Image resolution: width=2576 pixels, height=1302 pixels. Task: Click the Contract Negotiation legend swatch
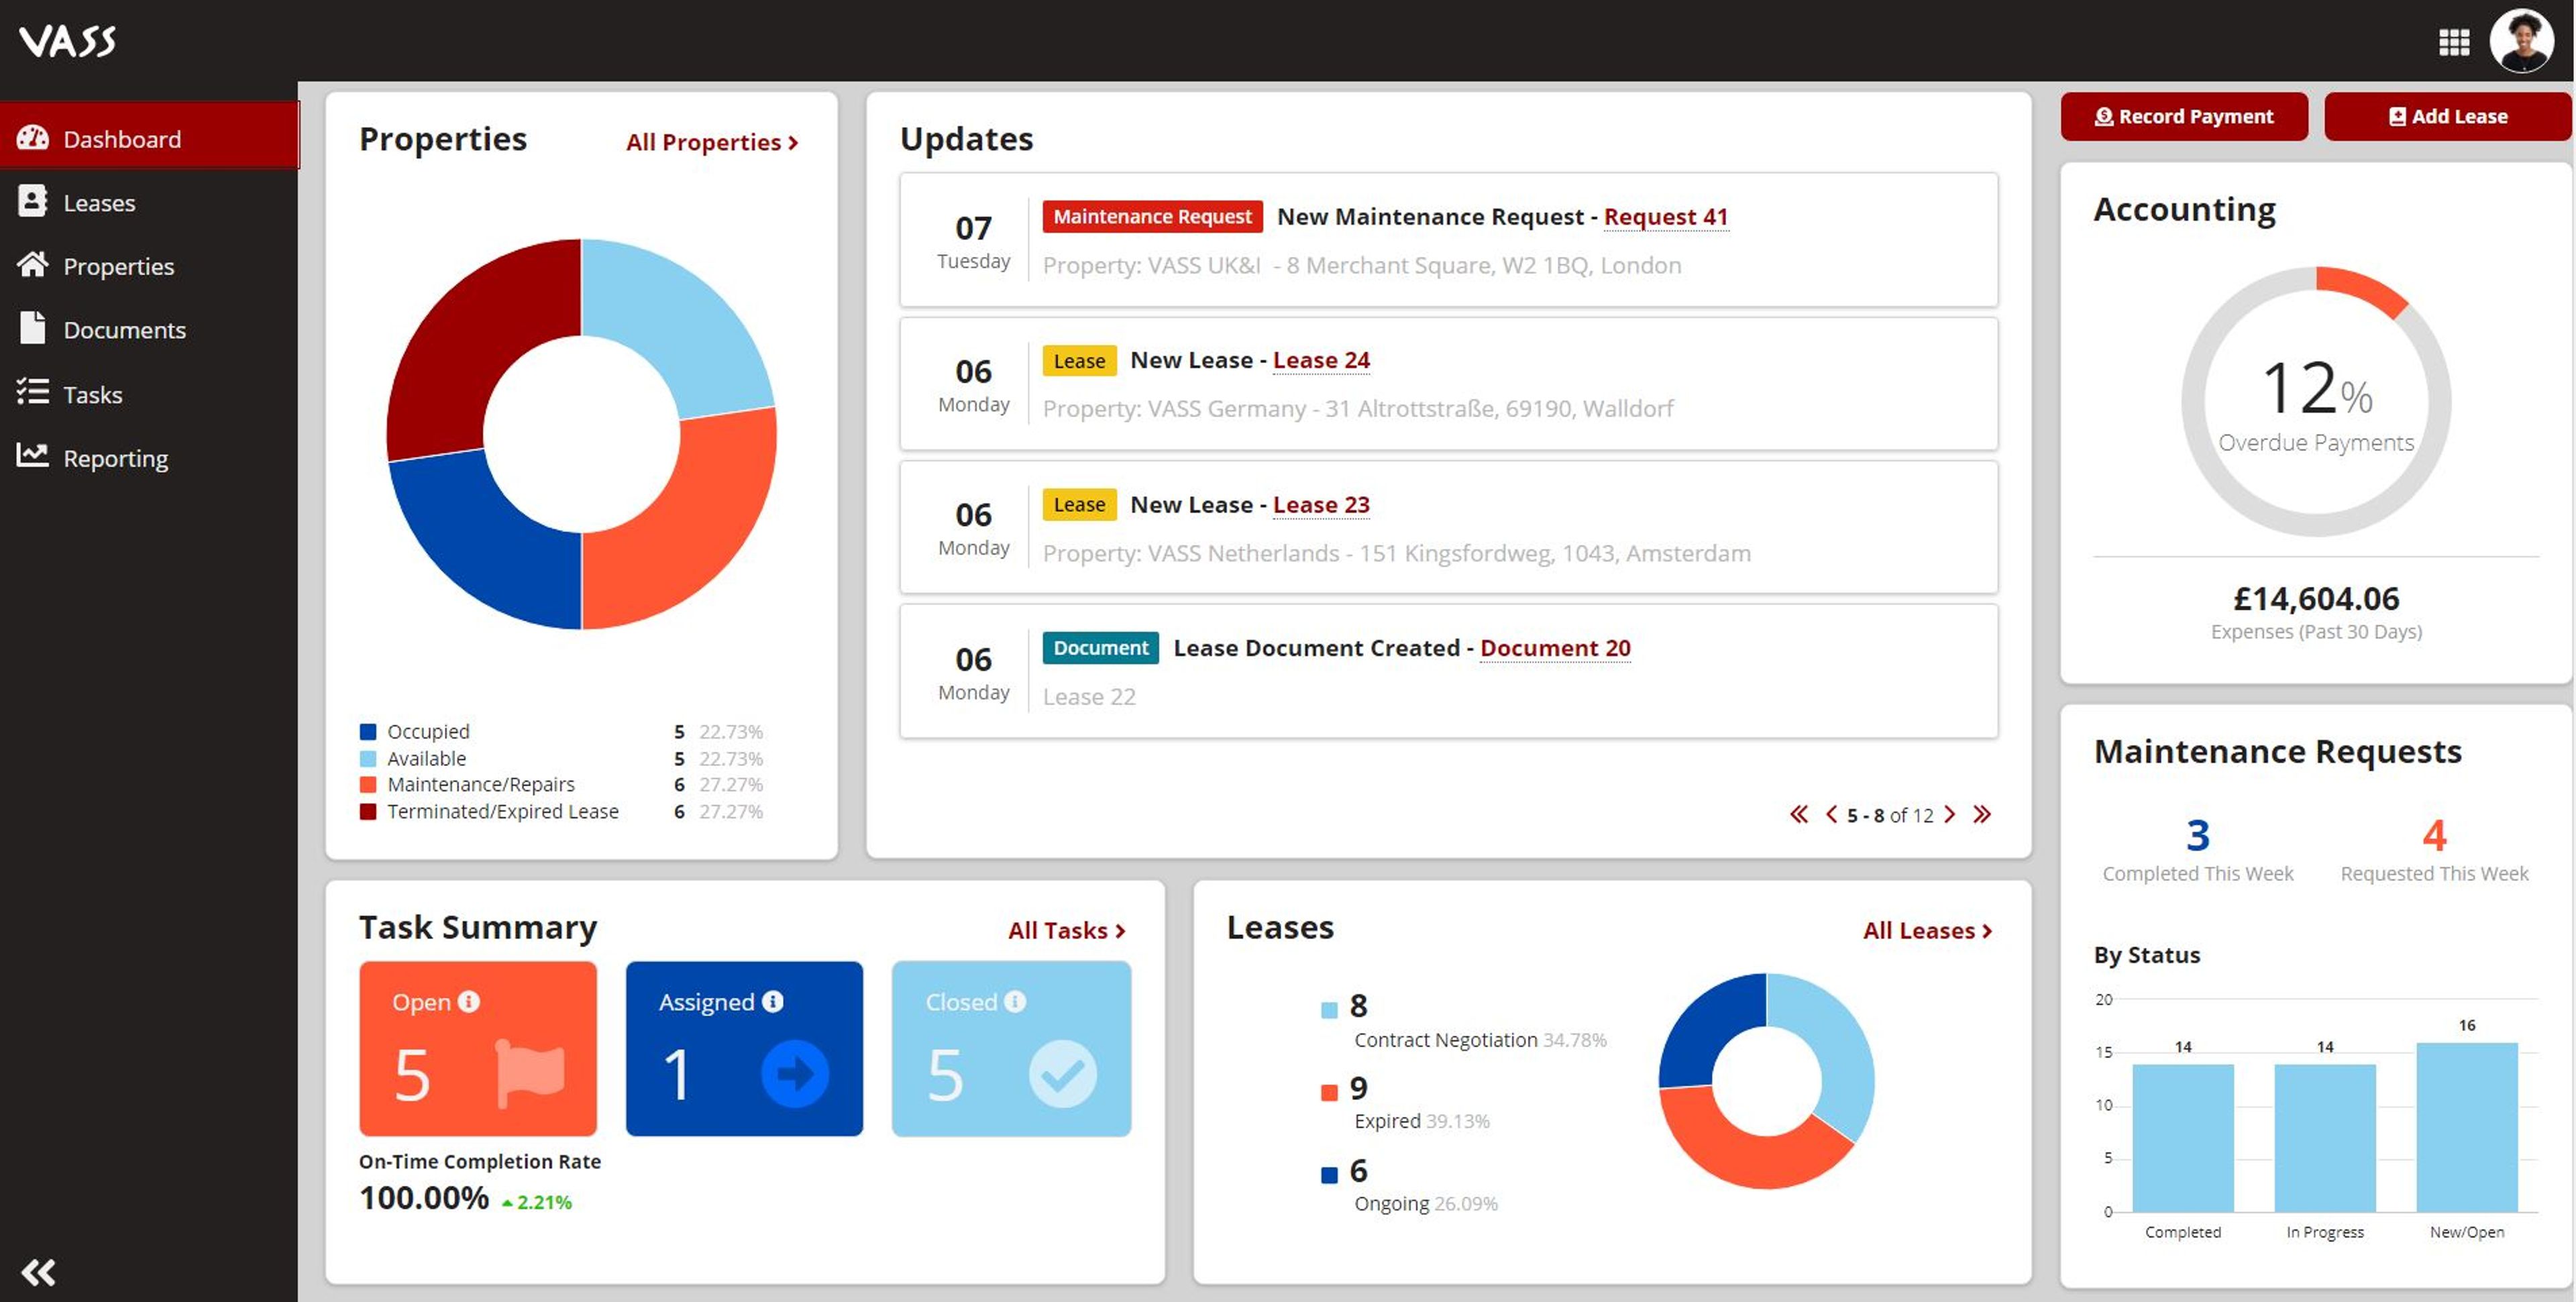tap(1329, 1010)
